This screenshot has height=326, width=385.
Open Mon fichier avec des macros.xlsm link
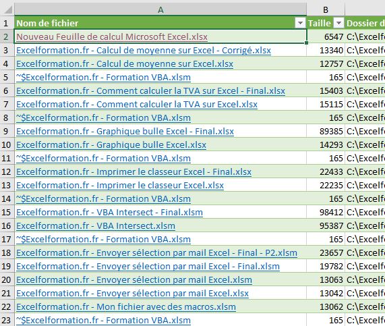[x=126, y=307]
